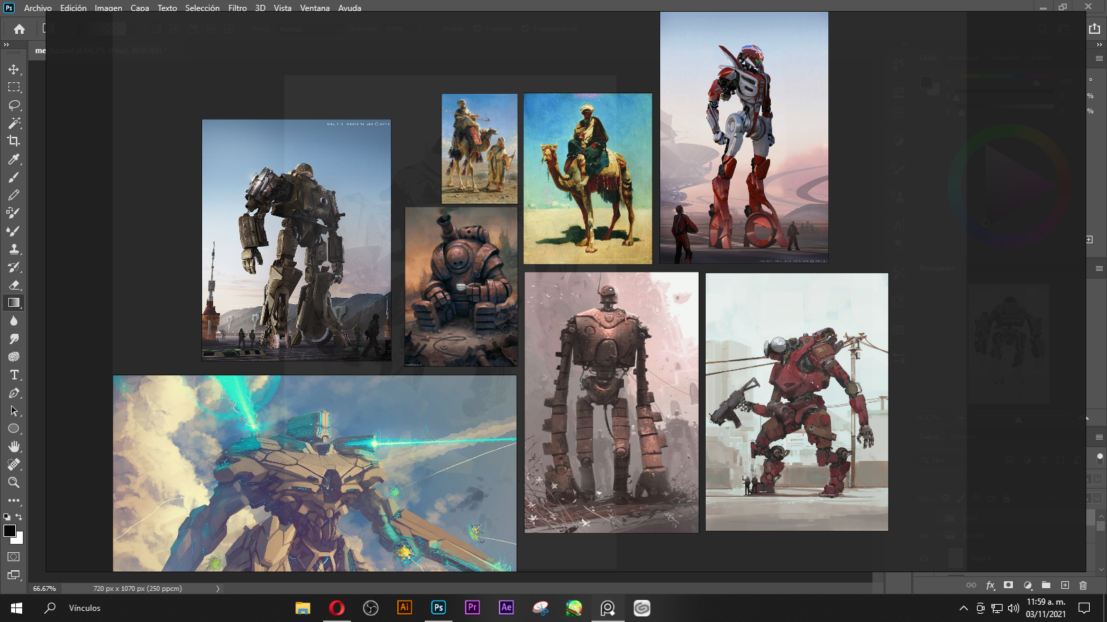Select the Gradient tool
The height and width of the screenshot is (622, 1107).
[14, 303]
